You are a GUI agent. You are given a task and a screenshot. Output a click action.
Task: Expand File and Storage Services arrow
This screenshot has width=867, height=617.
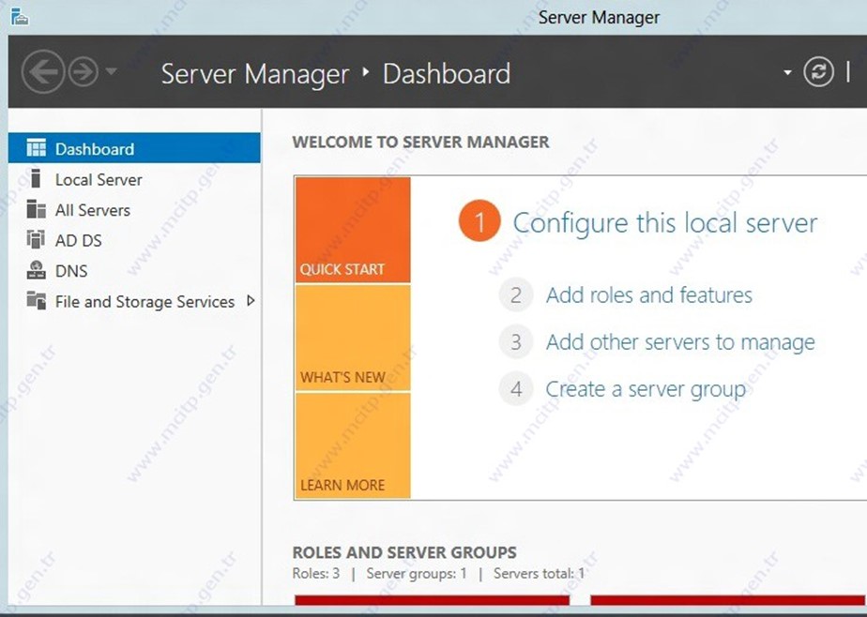coord(251,300)
